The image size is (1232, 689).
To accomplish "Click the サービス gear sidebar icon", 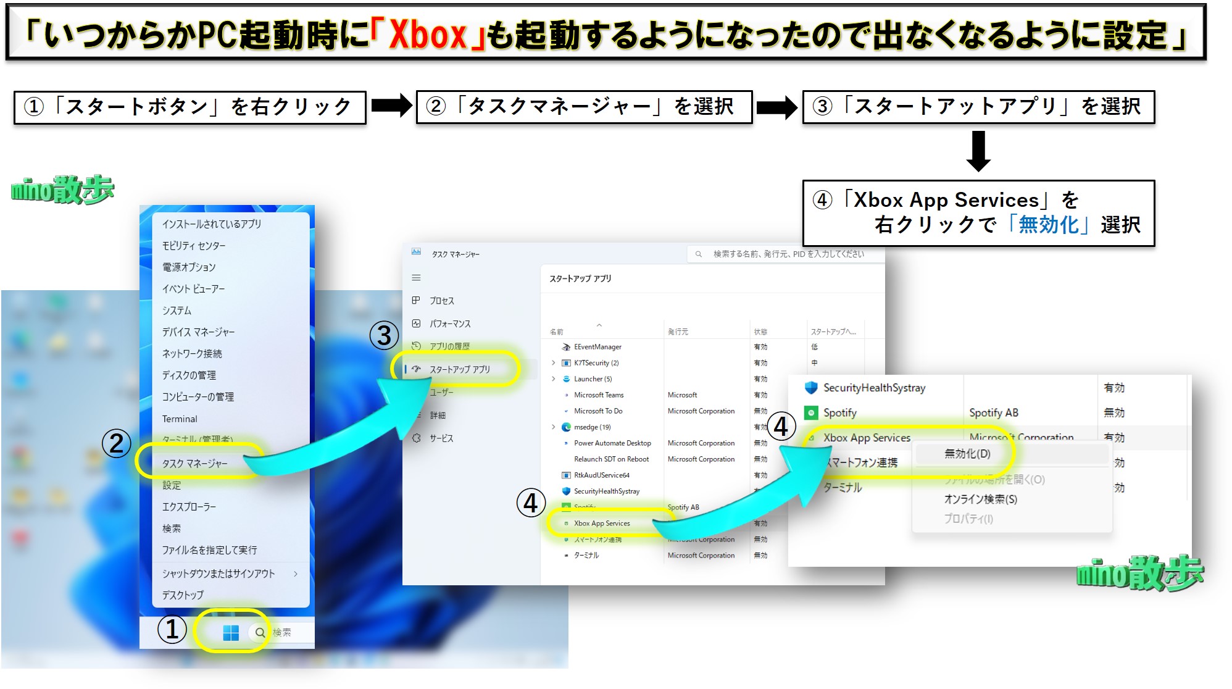I will click(x=416, y=438).
